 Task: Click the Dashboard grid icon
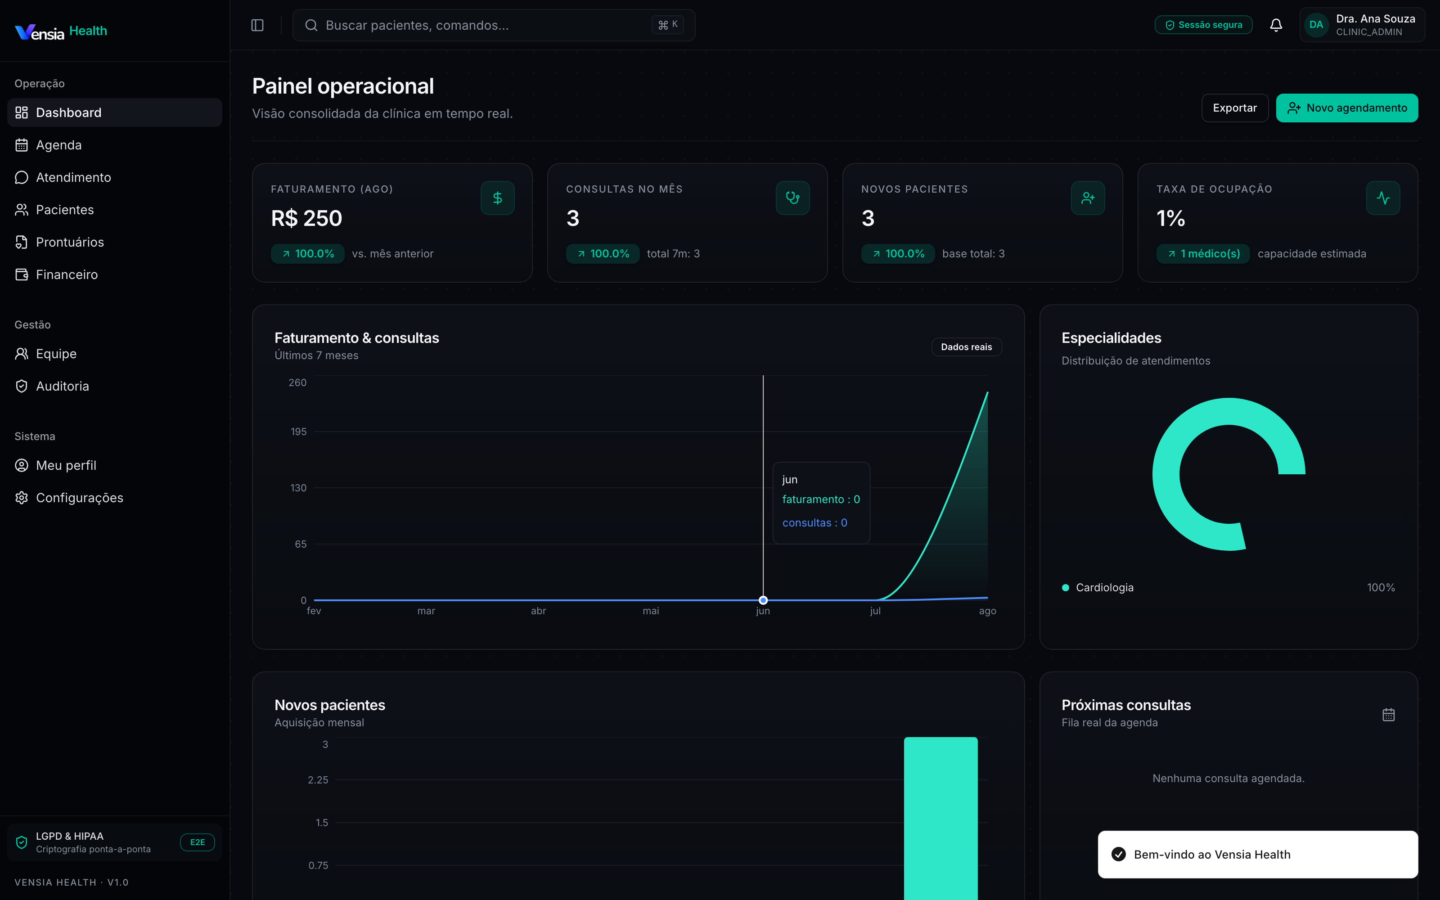[x=22, y=112]
